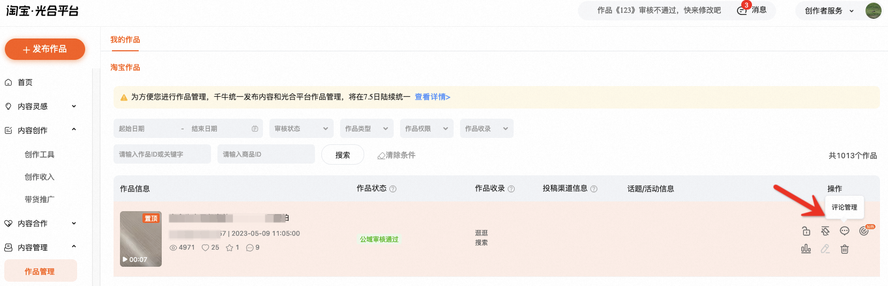The height and width of the screenshot is (286, 888).
Task: Collapse the 内容创作 chevron
Action: point(74,129)
